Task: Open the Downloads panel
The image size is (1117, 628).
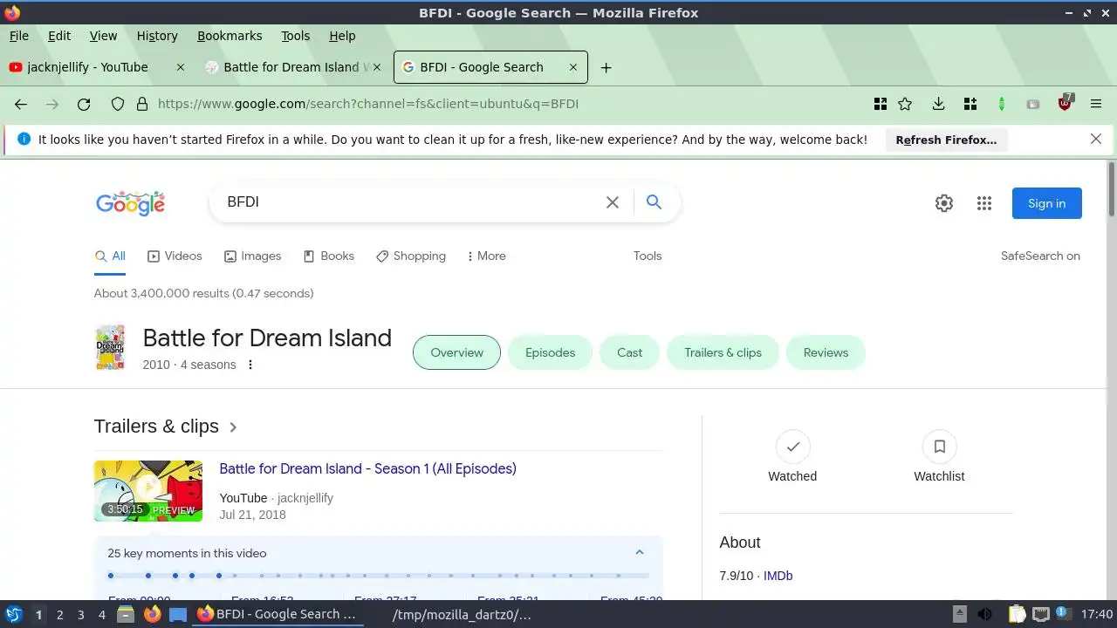Action: pyautogui.click(x=938, y=104)
